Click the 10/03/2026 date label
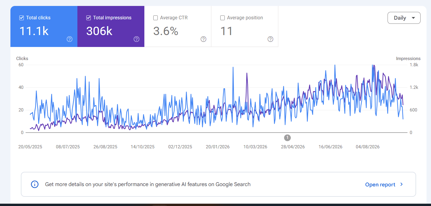431x206 pixels. click(x=255, y=147)
